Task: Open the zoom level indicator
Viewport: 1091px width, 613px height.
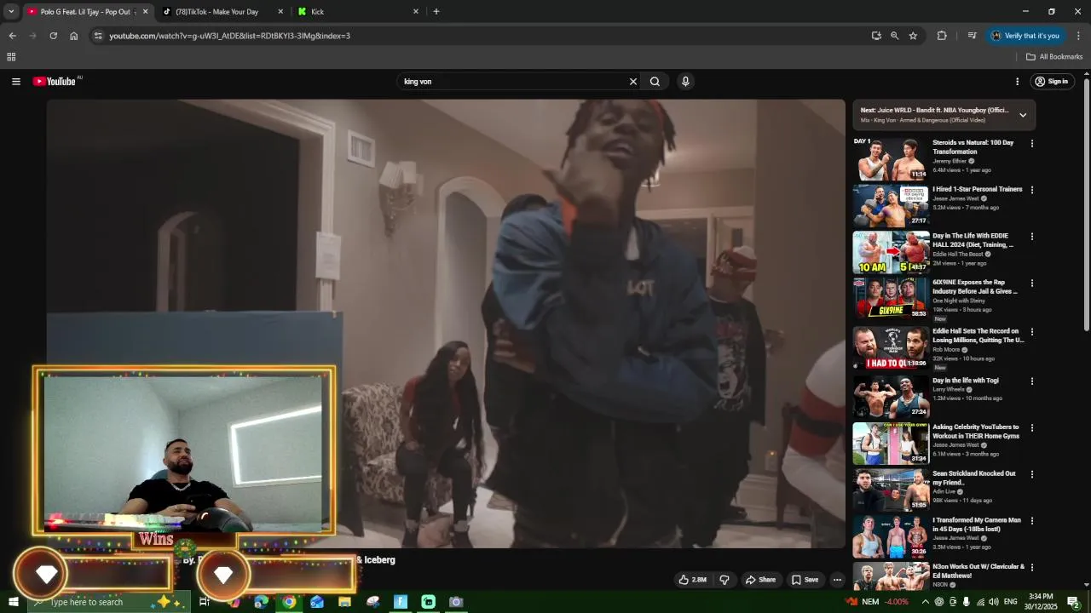Action: [x=894, y=36]
